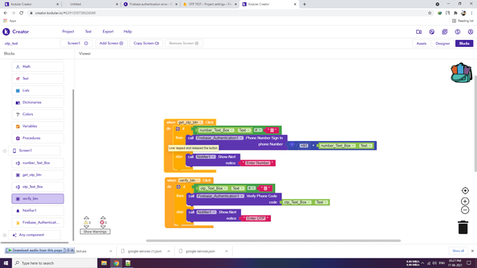
Task: Zoom out with the minus icon
Action: click(465, 210)
